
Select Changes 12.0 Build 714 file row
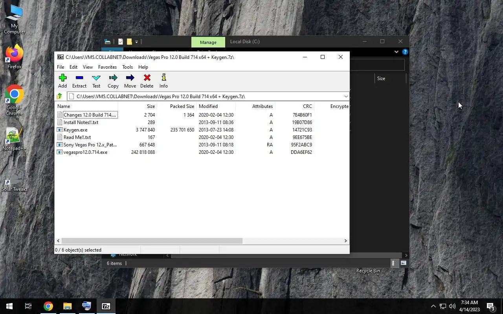pos(202,115)
